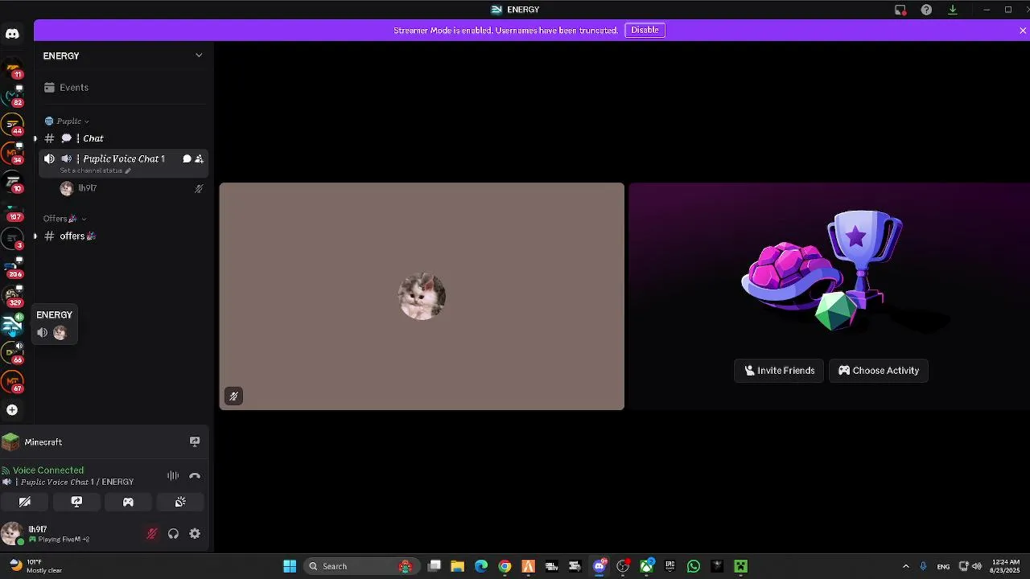Viewport: 1030px width, 579px height.
Task: Toggle deafen headphones icon
Action: pyautogui.click(x=173, y=534)
